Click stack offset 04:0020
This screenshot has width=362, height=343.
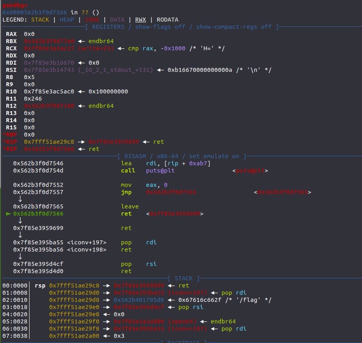15,314
